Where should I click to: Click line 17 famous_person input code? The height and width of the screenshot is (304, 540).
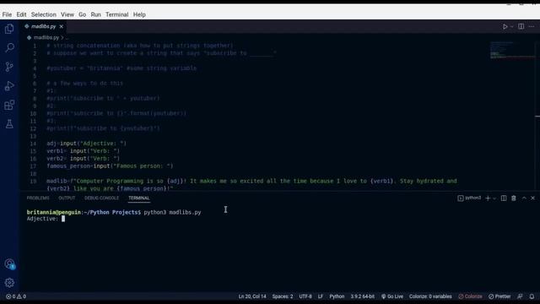click(110, 166)
